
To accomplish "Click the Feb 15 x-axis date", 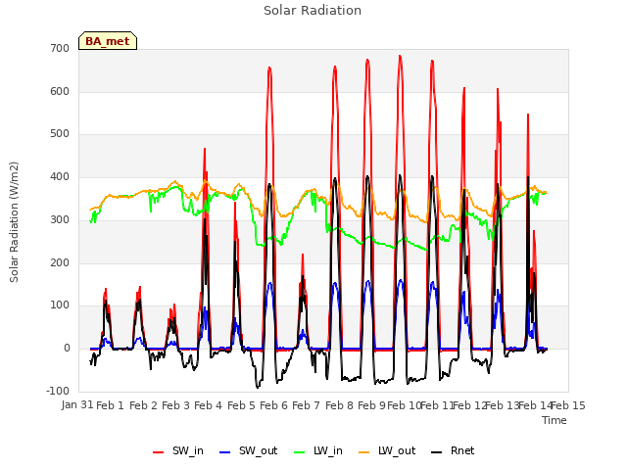I will tap(568, 405).
